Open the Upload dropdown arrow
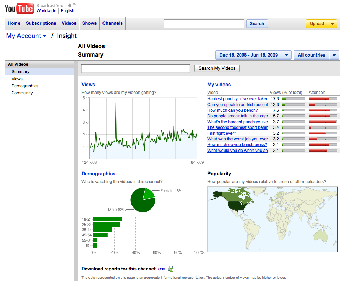Viewport: 349px width, 286px height. [333, 23]
